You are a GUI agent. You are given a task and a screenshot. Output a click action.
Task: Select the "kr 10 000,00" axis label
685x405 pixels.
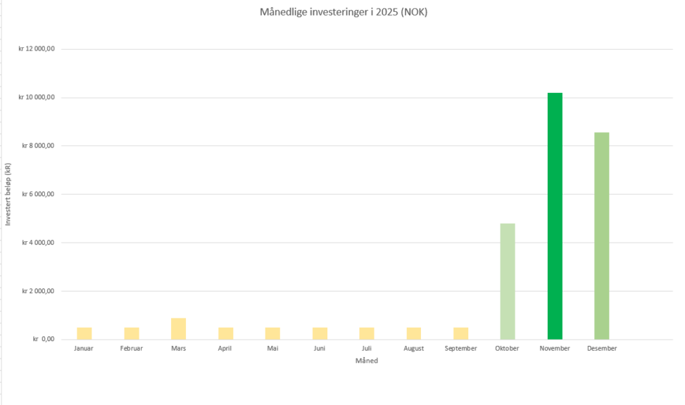[x=37, y=98]
